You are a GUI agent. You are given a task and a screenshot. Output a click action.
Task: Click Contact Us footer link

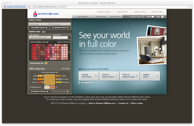[123, 103]
